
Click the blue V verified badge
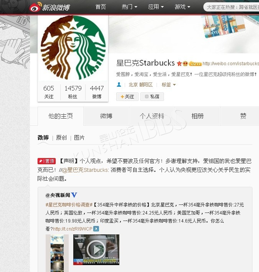(74, 195)
